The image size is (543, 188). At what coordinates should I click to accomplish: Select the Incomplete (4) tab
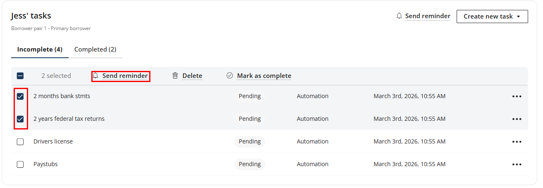[40, 49]
